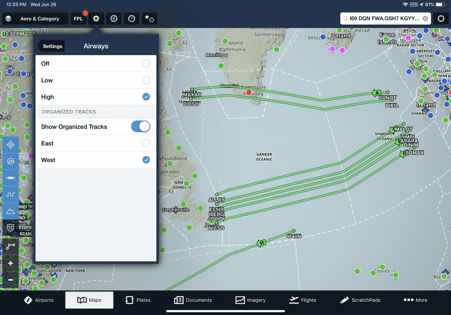Open the map layers selector
This screenshot has width=451, height=315.
[x=7, y=19]
